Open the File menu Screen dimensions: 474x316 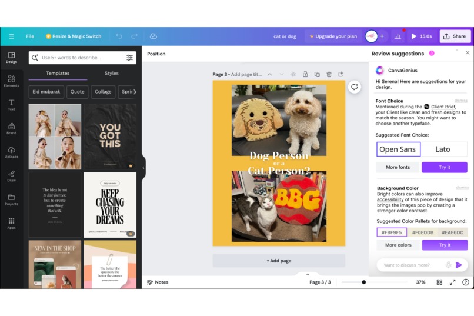tap(30, 36)
